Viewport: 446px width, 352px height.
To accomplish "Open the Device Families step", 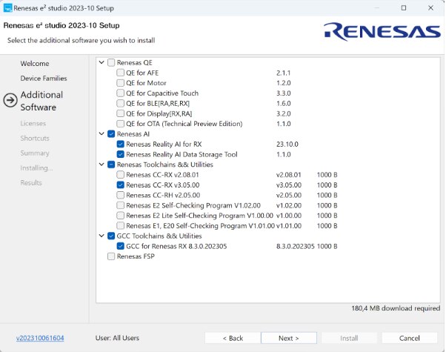I will (x=44, y=78).
